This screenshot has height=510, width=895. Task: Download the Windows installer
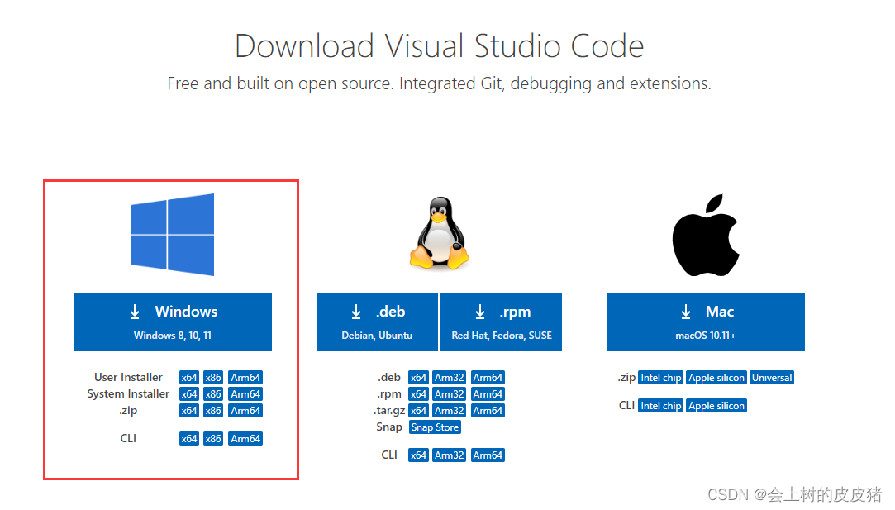click(x=173, y=322)
